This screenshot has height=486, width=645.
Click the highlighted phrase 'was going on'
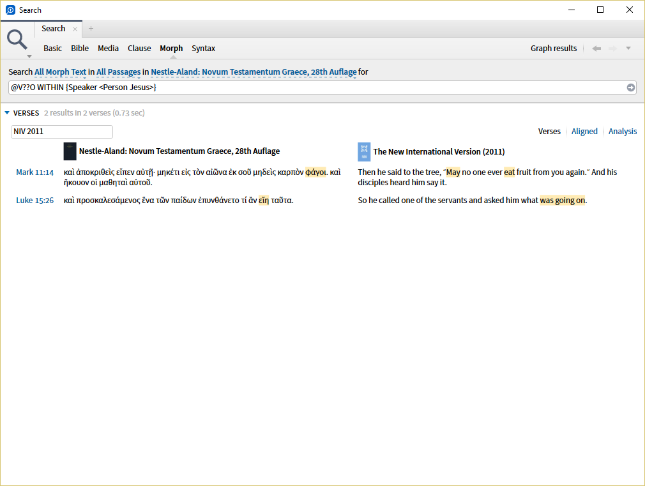tap(563, 201)
